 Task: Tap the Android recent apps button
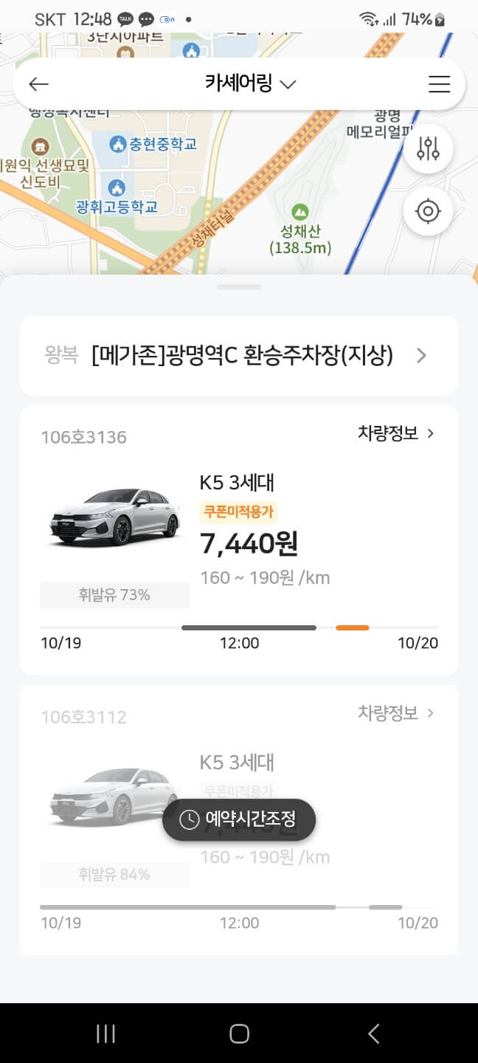click(x=105, y=1033)
